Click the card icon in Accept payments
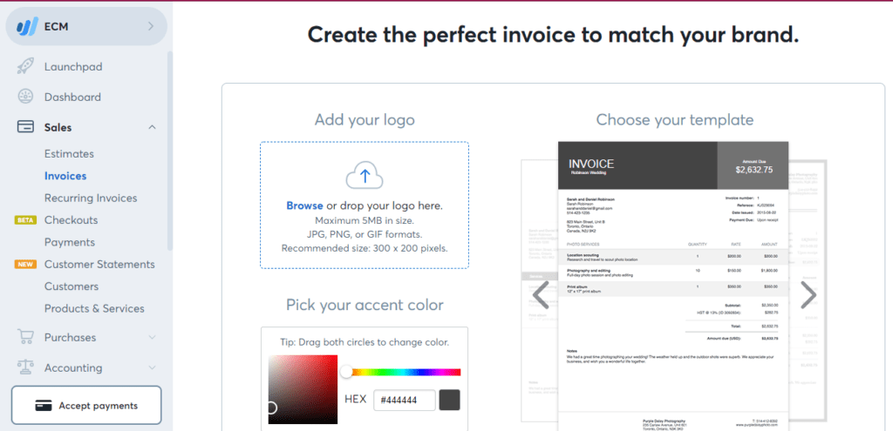 click(x=42, y=406)
